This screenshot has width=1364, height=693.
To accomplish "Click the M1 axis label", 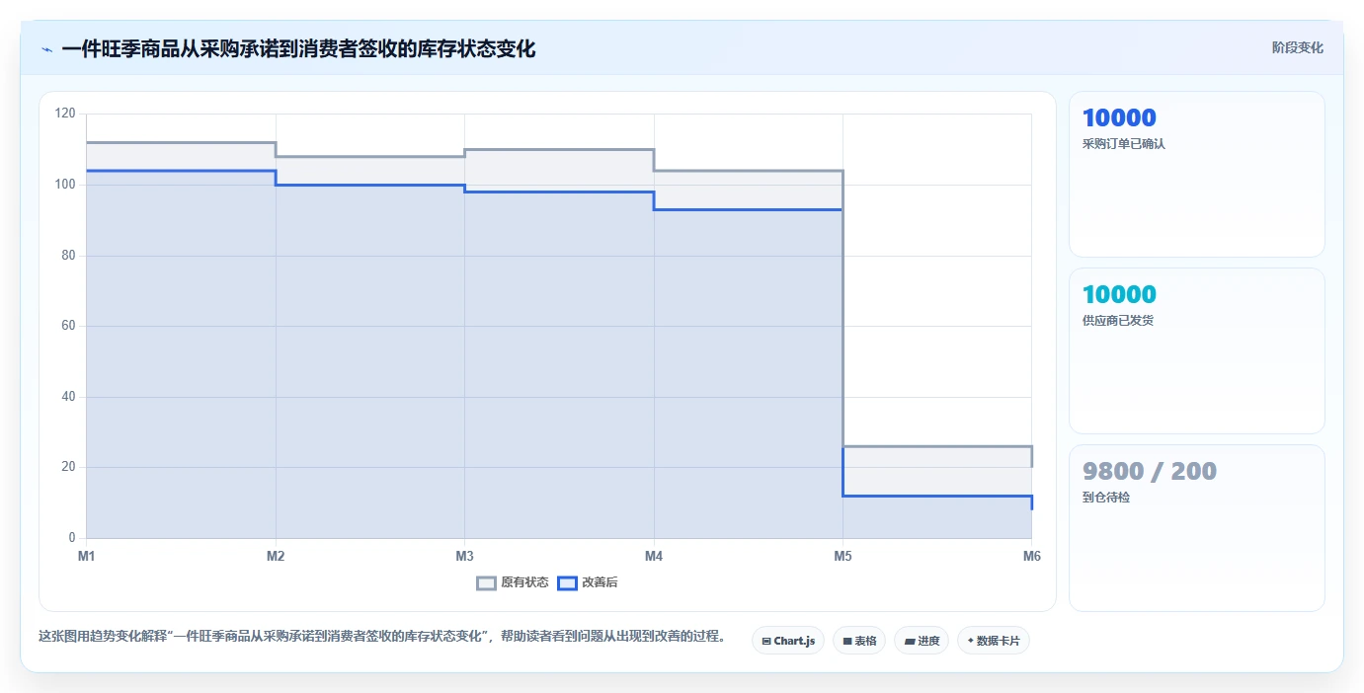I will (x=87, y=557).
